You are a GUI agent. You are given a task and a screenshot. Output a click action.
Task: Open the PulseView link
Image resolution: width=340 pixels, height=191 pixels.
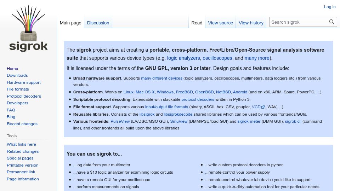click(120, 121)
